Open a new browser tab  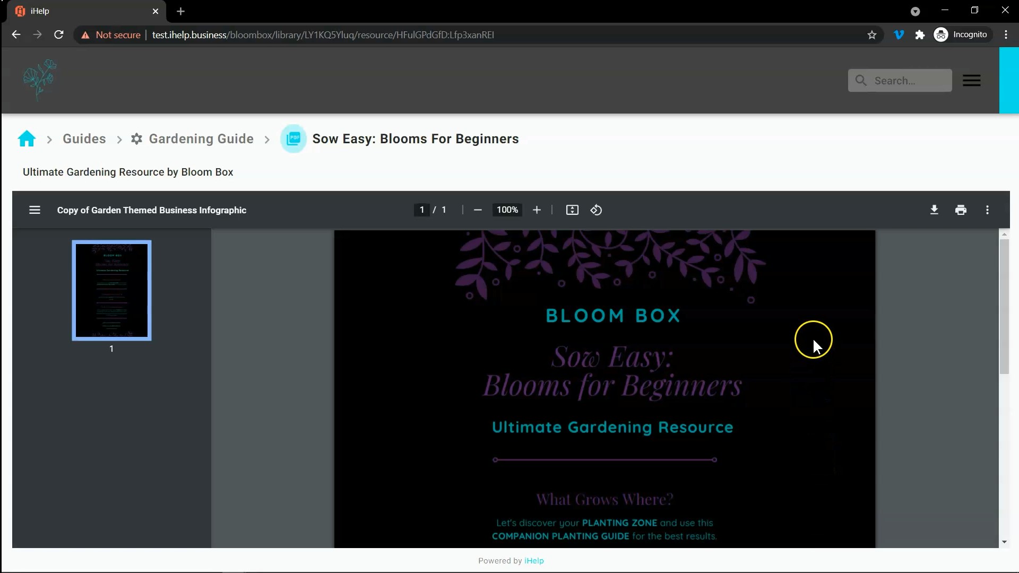[x=180, y=11]
